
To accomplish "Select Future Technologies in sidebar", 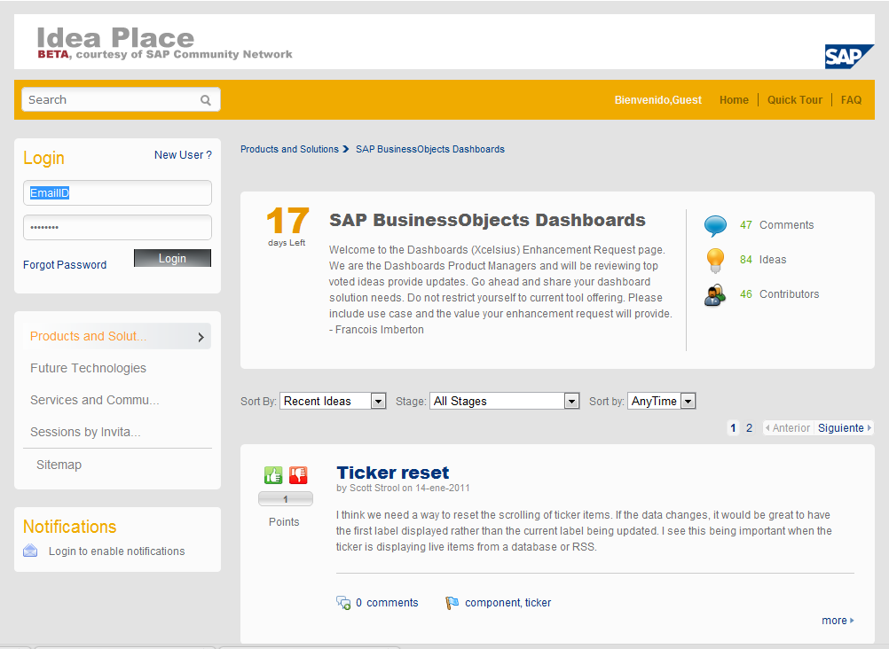I will click(x=88, y=368).
